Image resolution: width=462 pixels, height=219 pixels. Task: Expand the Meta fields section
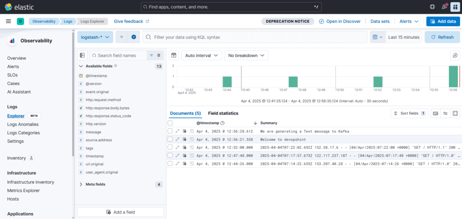81,184
